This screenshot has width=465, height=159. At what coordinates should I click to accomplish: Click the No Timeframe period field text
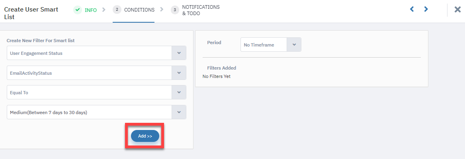[x=259, y=45]
